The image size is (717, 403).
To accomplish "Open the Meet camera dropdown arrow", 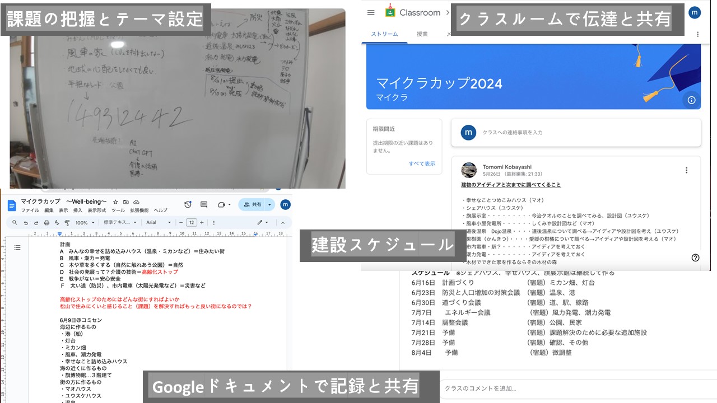I will 230,205.
